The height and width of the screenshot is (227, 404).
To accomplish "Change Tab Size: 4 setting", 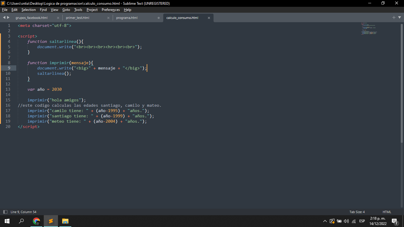I will [357, 212].
